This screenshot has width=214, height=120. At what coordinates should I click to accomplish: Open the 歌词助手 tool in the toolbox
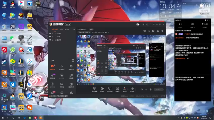(71, 85)
